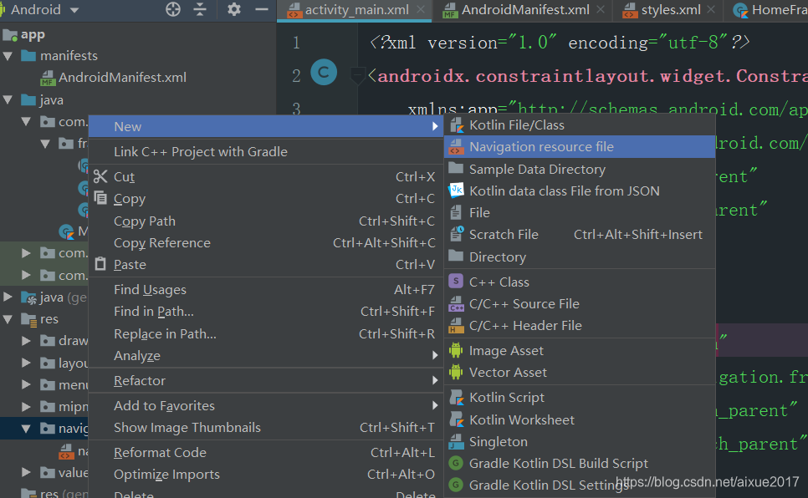This screenshot has width=808, height=498.
Task: Expand the values folder
Action: (26, 472)
